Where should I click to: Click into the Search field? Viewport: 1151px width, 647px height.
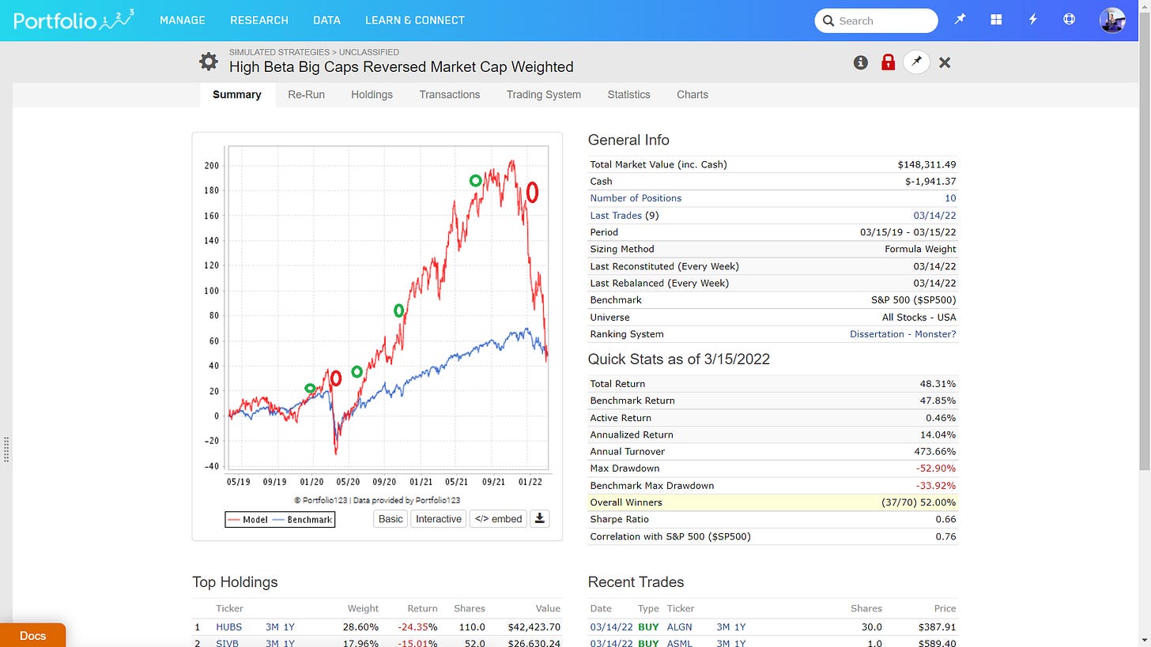(x=876, y=21)
